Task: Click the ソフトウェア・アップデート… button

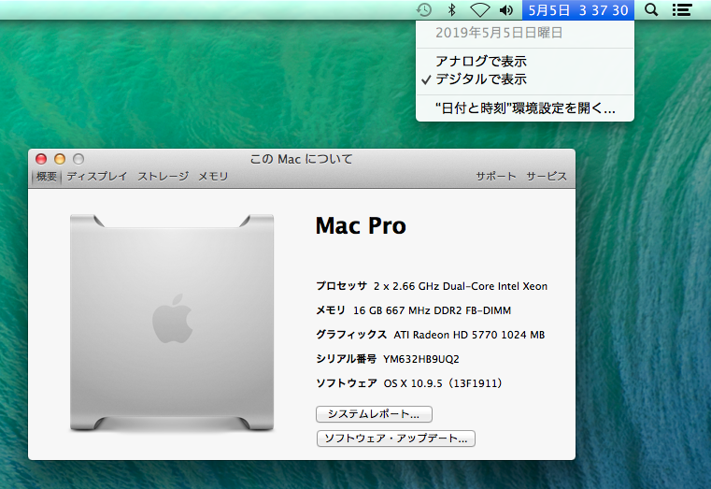Action: coord(396,439)
